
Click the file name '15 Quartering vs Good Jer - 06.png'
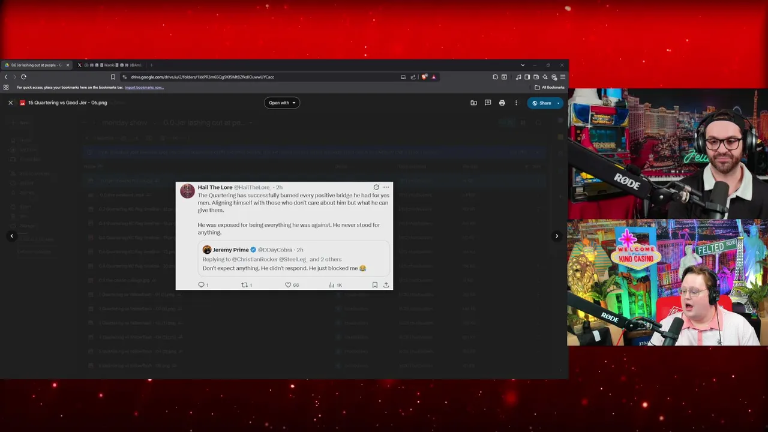click(x=67, y=103)
